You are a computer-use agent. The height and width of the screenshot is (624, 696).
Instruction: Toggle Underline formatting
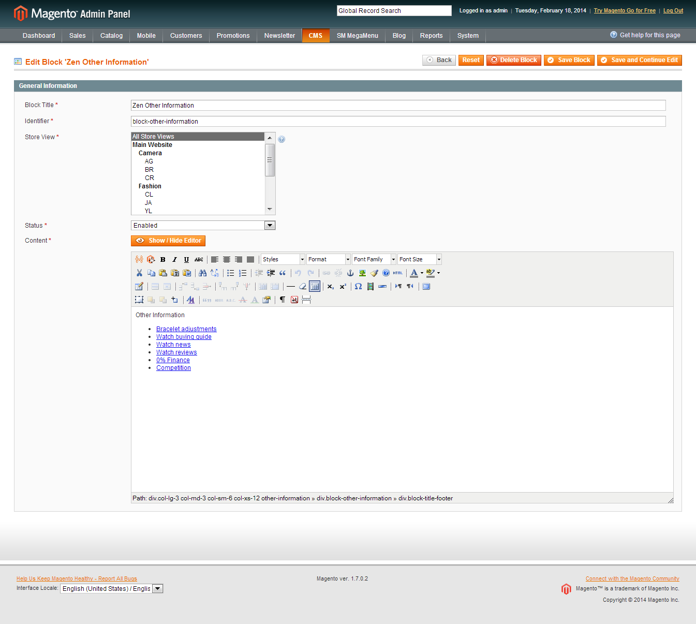tap(186, 259)
